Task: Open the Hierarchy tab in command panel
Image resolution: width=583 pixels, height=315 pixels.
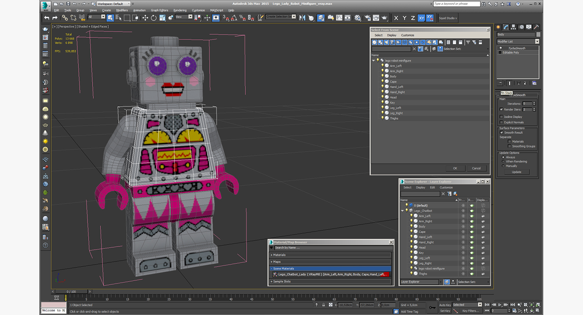Action: [514, 27]
